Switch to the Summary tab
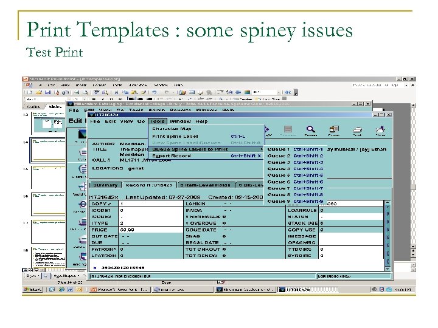 click(x=105, y=185)
